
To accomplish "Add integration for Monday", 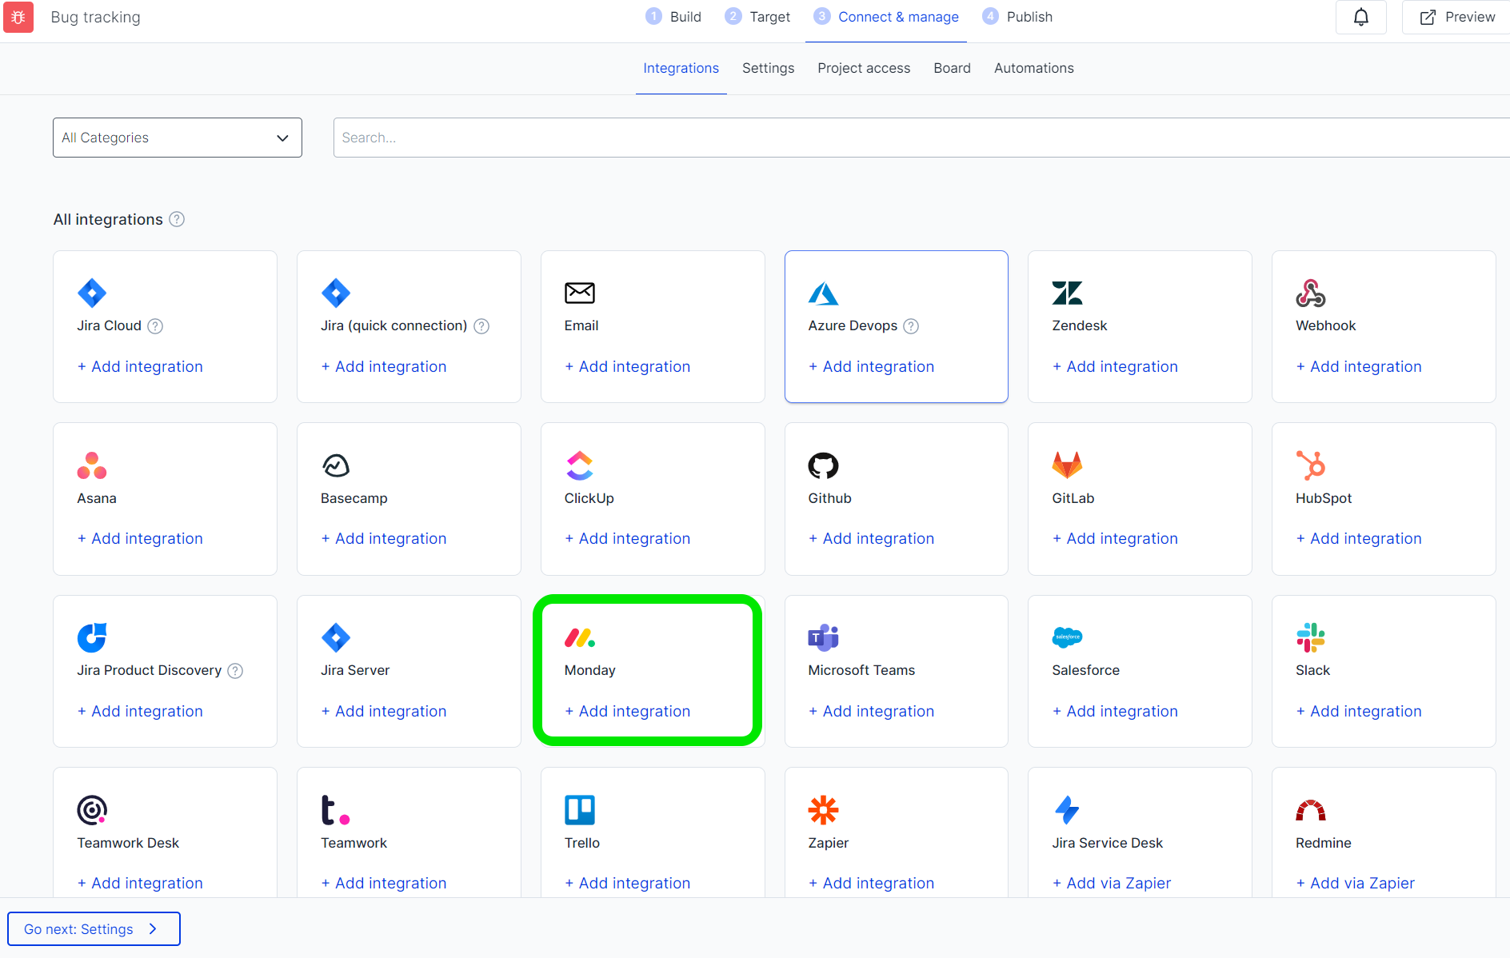I will 628,712.
